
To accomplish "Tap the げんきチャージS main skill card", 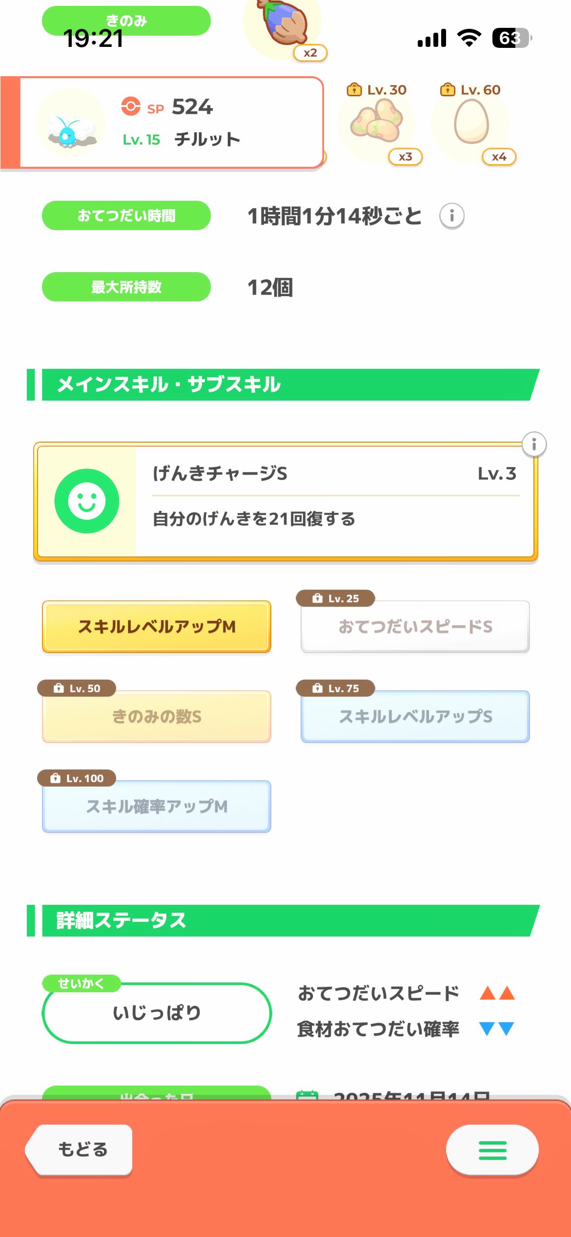I will tap(332, 501).
